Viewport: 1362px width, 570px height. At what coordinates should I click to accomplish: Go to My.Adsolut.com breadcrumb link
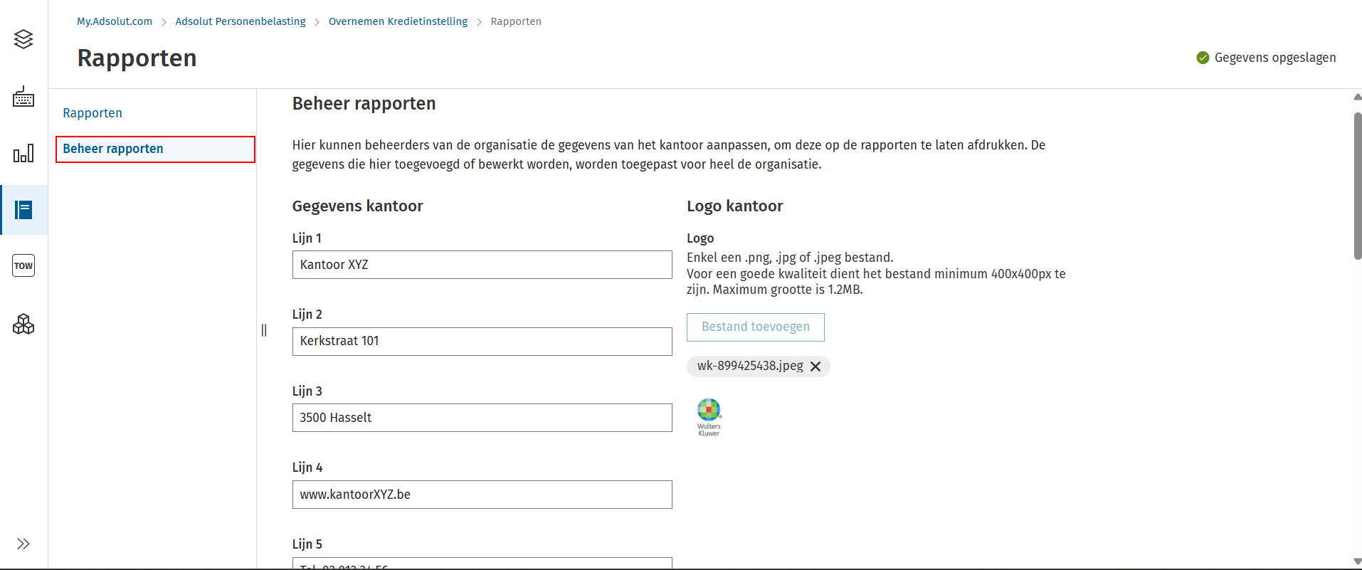tap(115, 21)
